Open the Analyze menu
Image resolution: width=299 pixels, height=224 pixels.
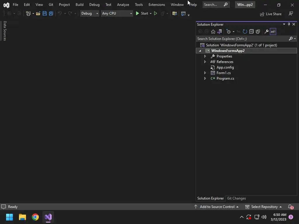[x=123, y=5]
